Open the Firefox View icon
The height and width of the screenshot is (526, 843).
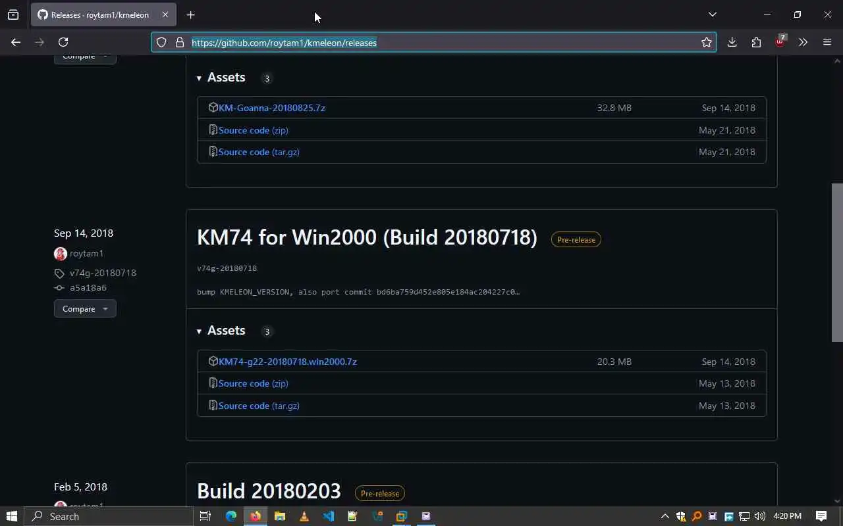13,14
